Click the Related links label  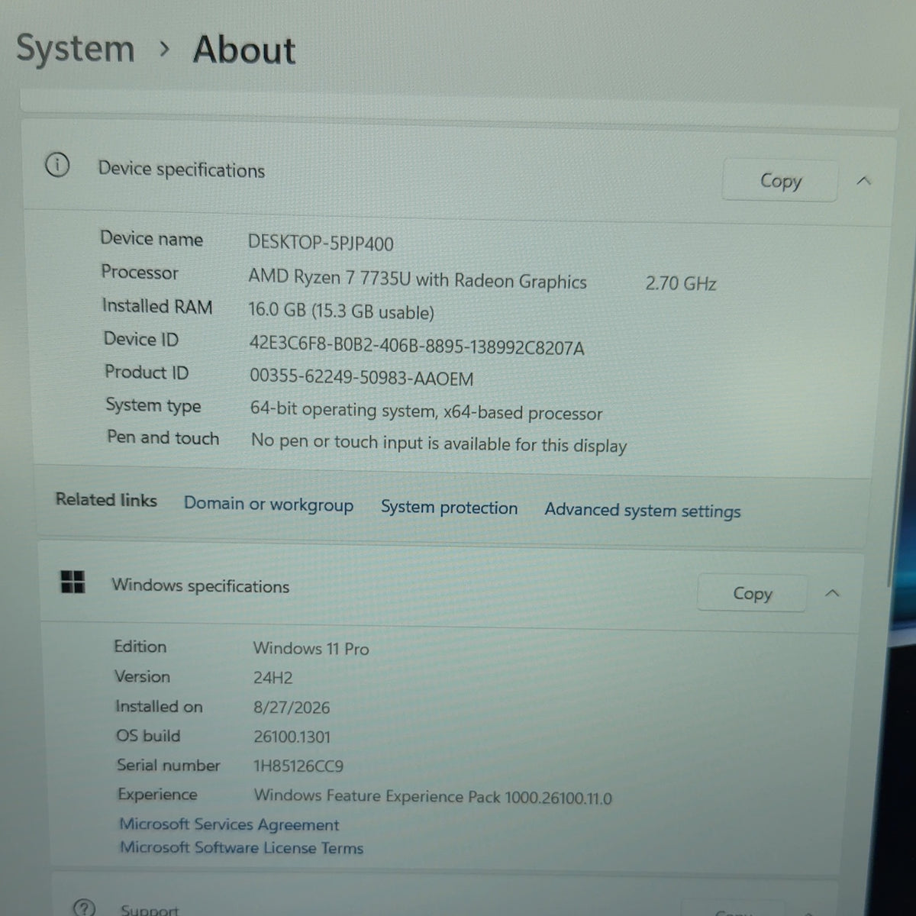tap(106, 500)
